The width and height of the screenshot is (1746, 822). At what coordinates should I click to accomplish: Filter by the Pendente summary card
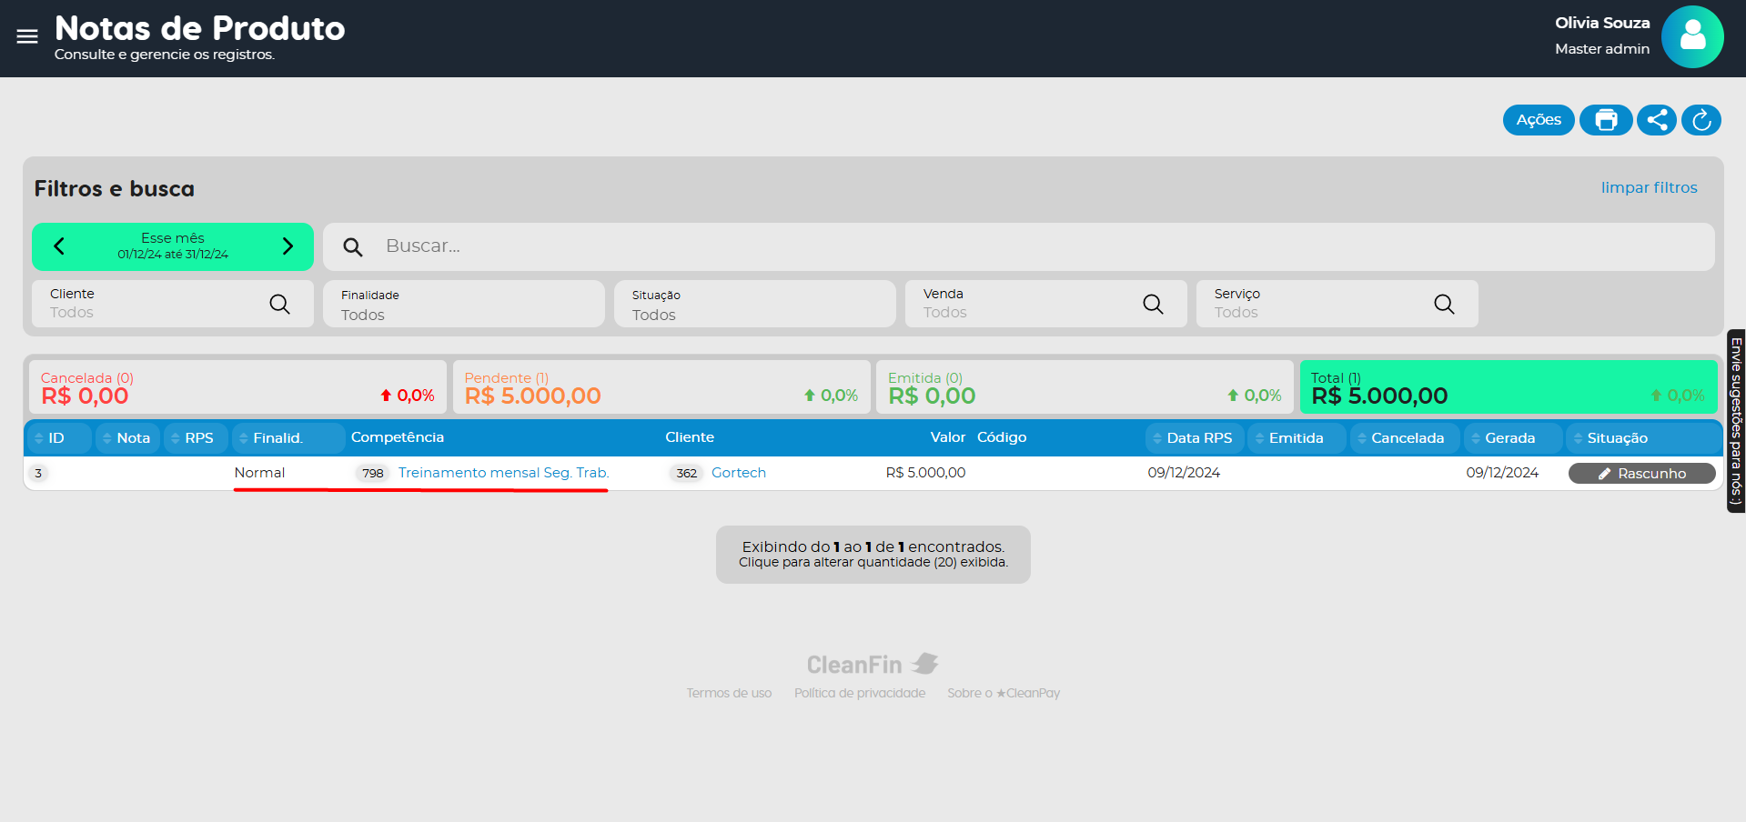(x=661, y=387)
